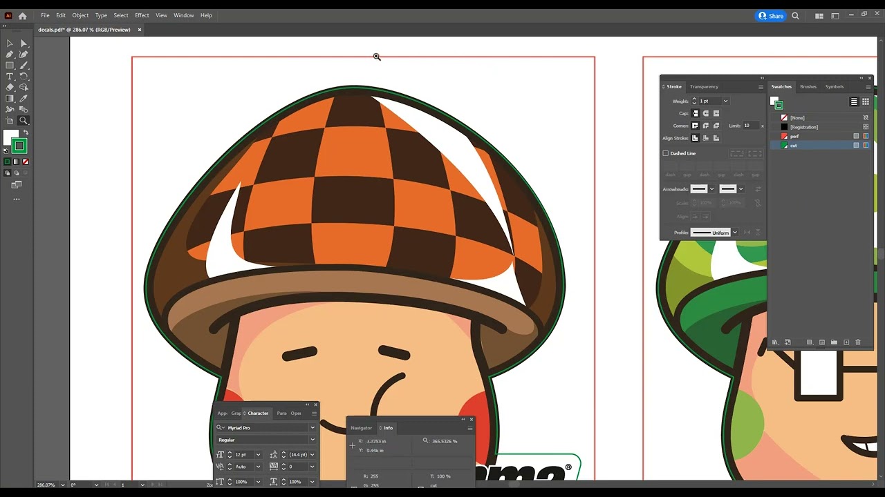Select the Paintbrush tool
This screenshot has width=885, height=497.
point(24,66)
